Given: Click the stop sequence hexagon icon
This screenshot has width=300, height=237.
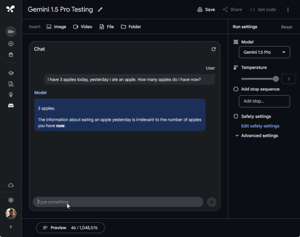Looking at the screenshot, I should (x=236, y=89).
